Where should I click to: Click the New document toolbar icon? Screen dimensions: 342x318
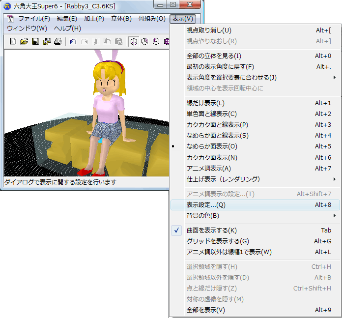coord(13,41)
